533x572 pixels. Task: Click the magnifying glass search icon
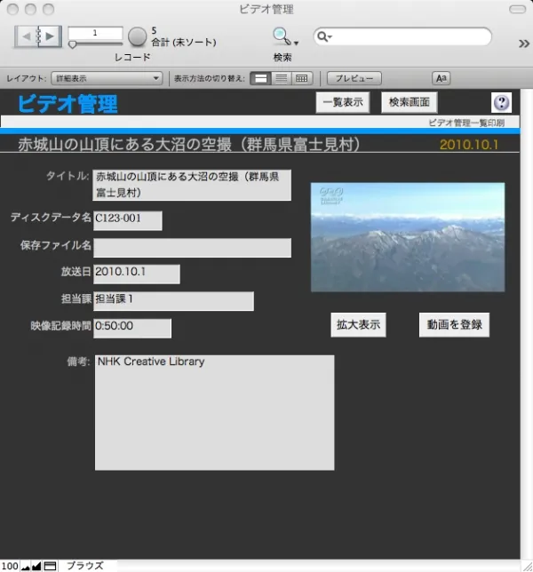(282, 36)
